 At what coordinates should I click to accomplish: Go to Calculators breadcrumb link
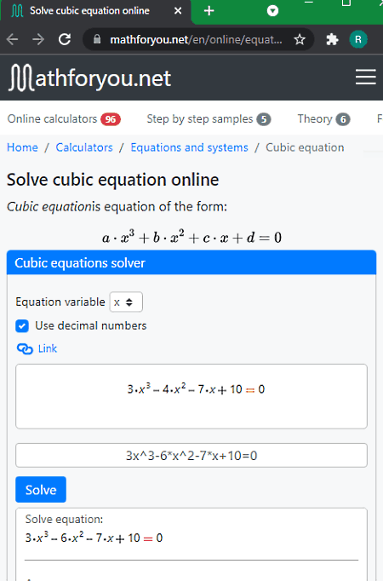[84, 147]
